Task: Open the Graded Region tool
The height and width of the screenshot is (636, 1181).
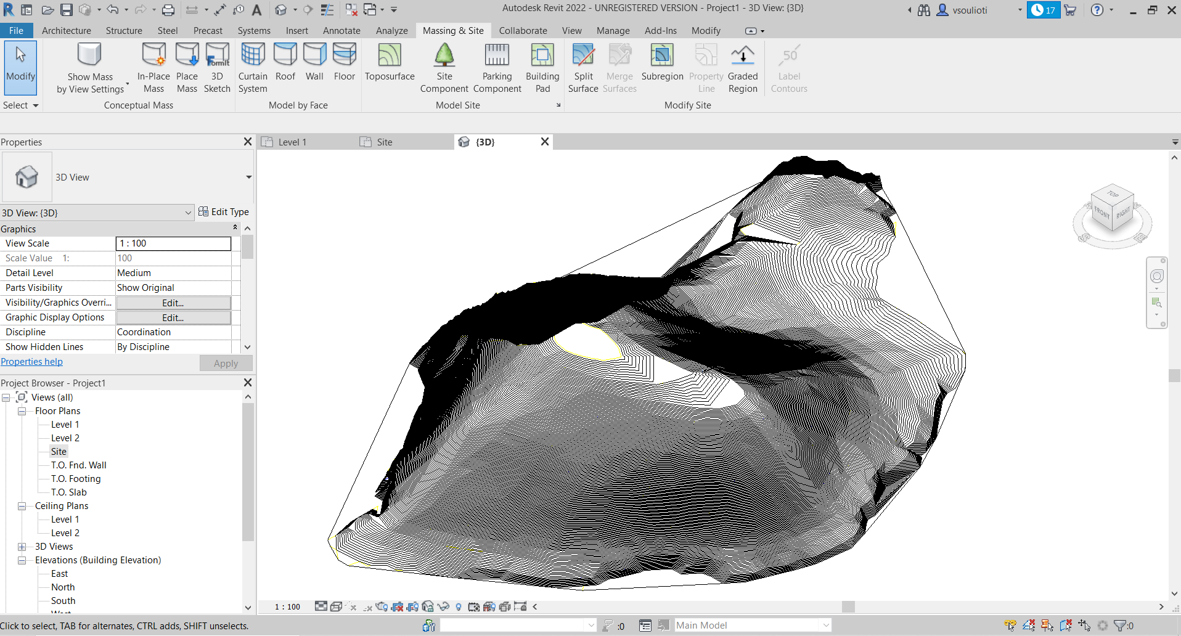Action: point(743,68)
